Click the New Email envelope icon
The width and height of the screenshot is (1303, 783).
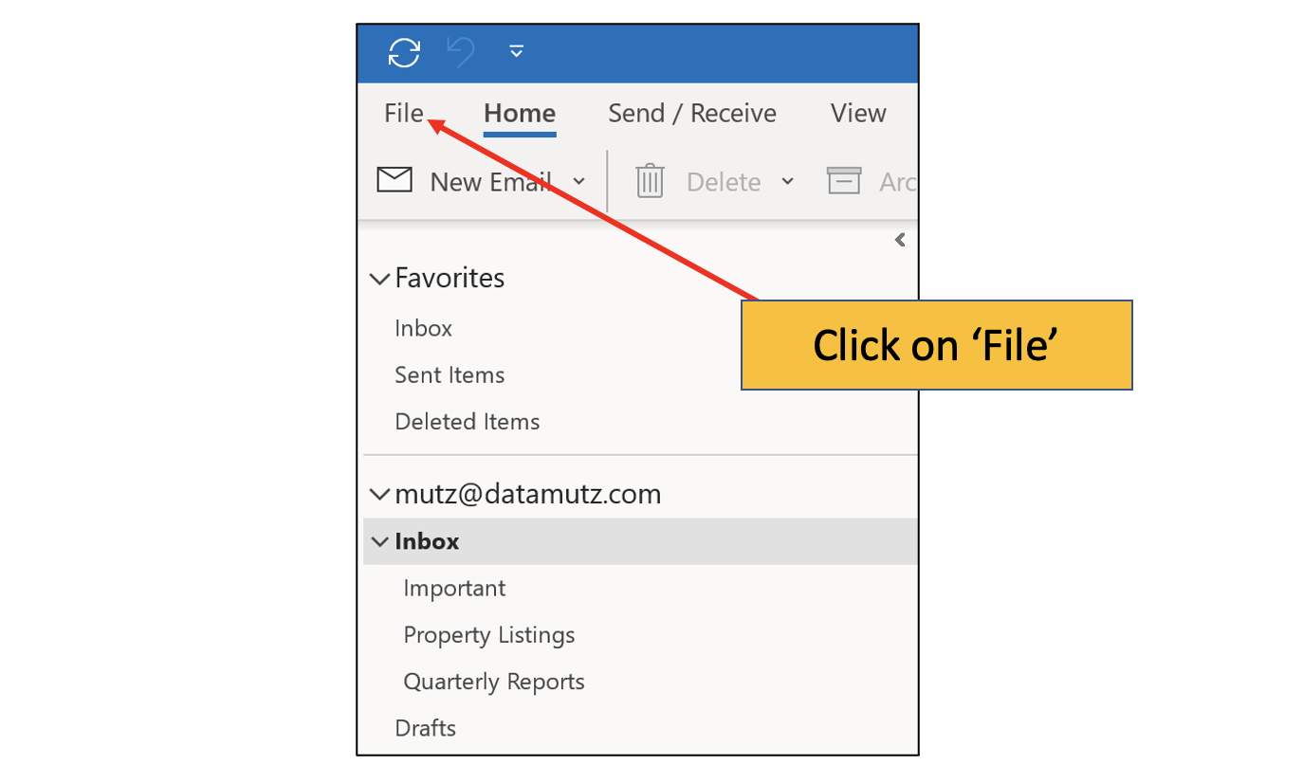395,180
